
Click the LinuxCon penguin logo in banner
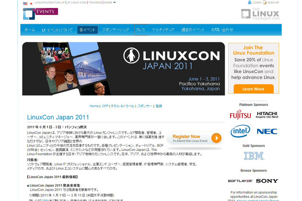(131, 56)
